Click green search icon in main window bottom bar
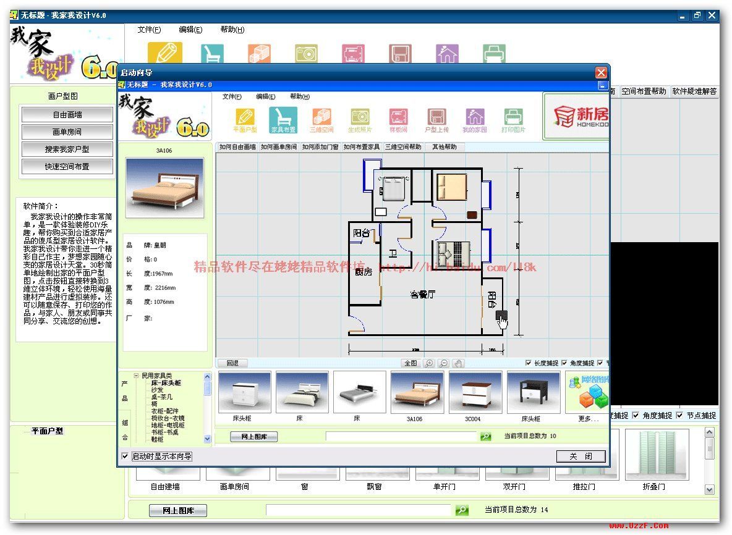Screen dimensions: 732x535 click(x=462, y=510)
